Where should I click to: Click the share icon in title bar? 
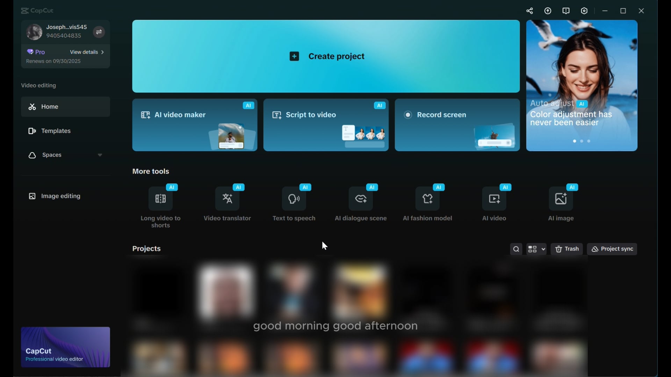[x=530, y=11]
